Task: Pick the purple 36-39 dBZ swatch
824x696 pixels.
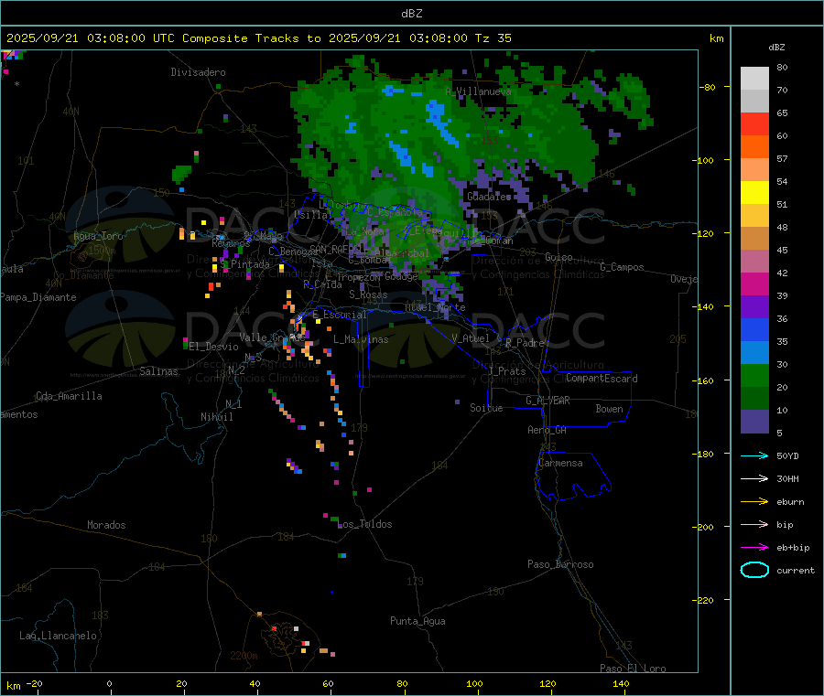Action: (x=754, y=307)
